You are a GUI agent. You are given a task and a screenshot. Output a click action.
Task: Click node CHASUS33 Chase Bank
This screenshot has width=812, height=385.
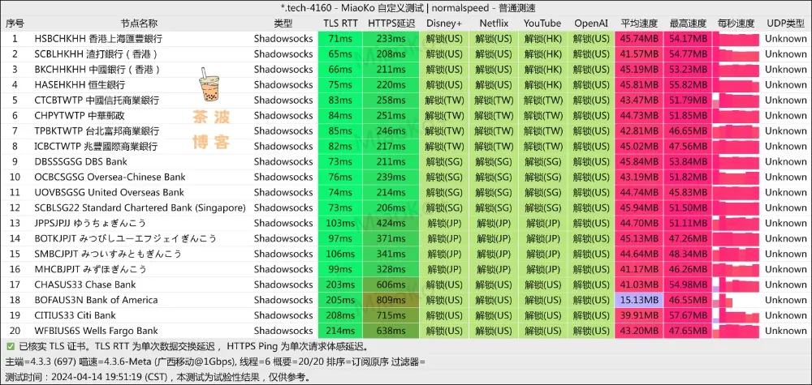pyautogui.click(x=85, y=284)
